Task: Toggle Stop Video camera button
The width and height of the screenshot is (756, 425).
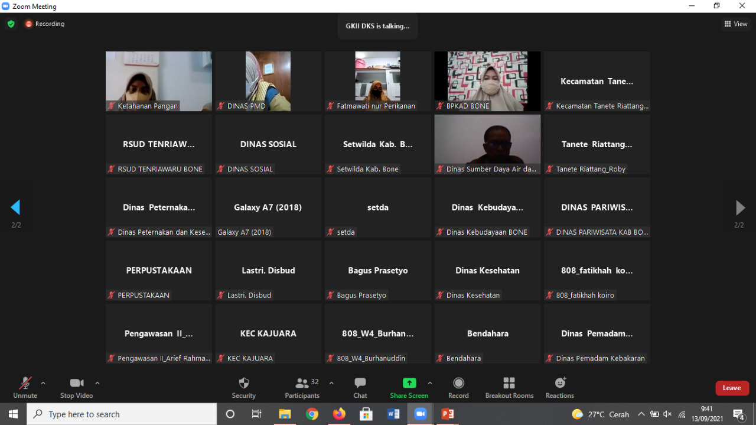Action: (76, 387)
